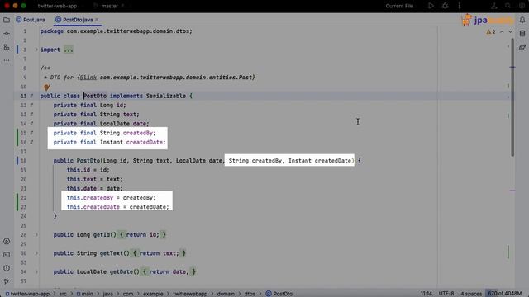
Task: Click the gutter icon on line 12
Action: point(31,105)
